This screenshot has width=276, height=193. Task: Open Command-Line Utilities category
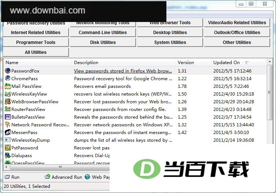click(x=103, y=33)
